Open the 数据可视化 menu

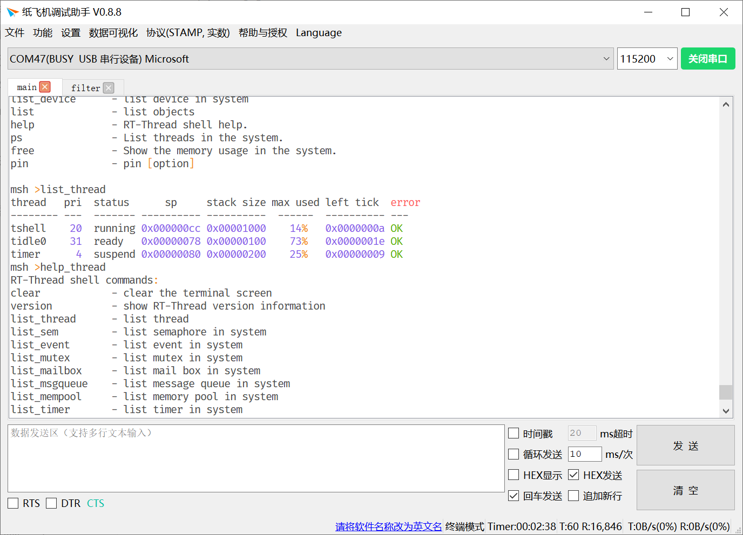113,33
